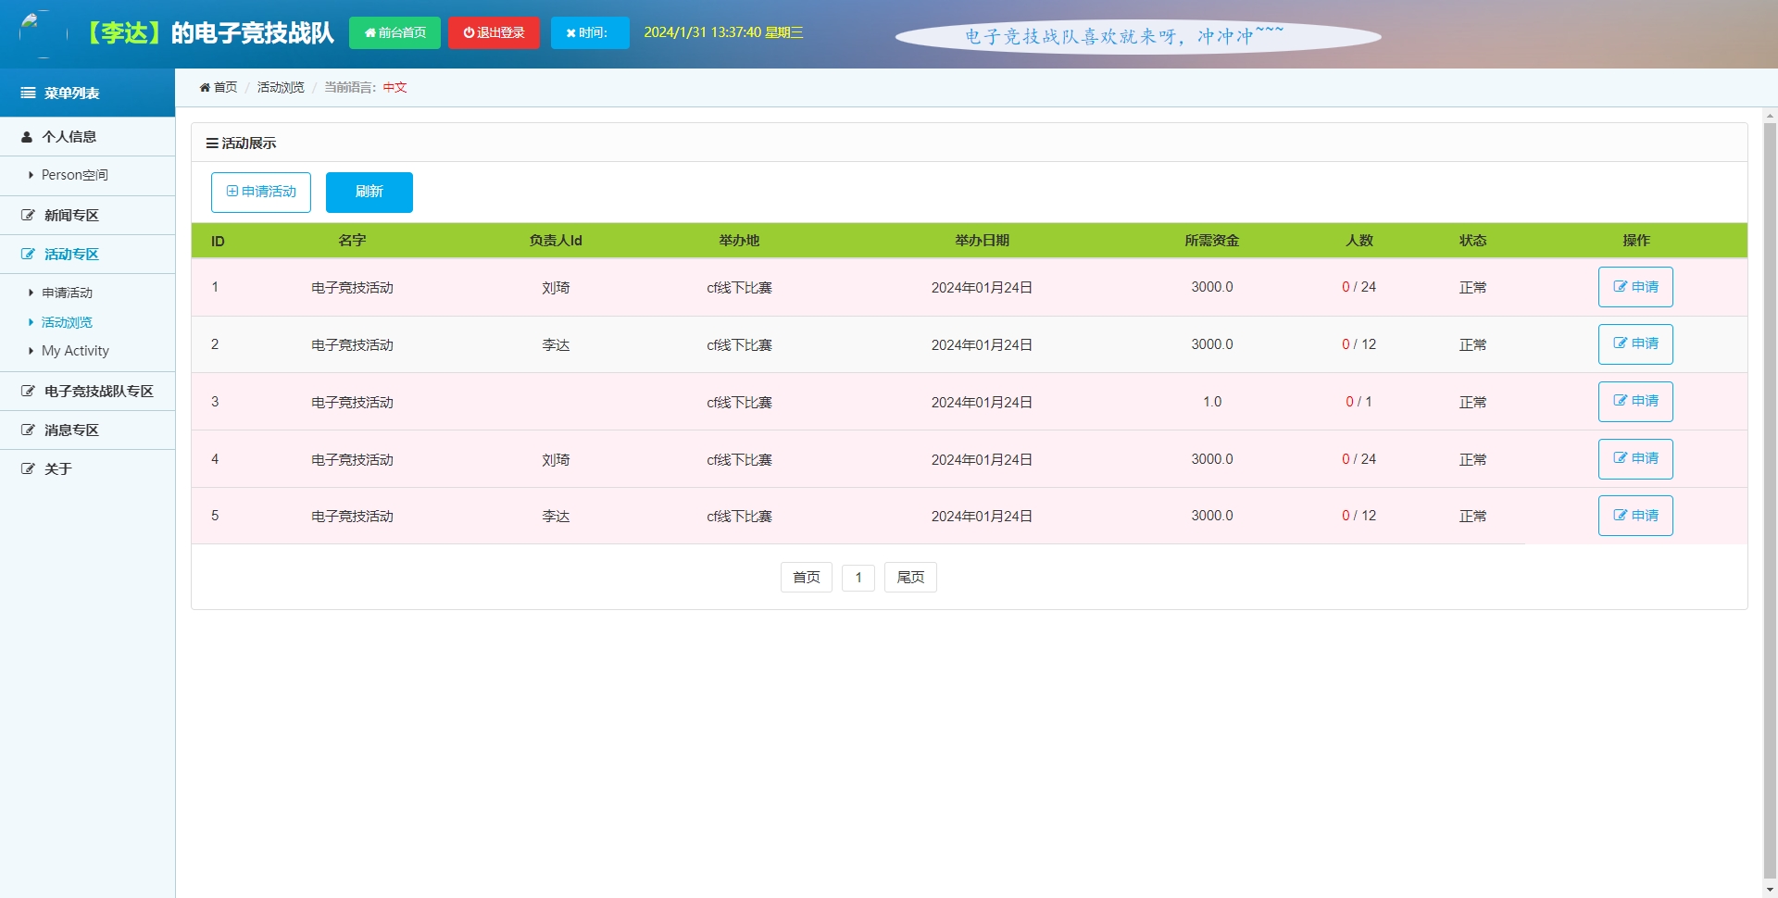Click the scrollbar down arrow
The width and height of the screenshot is (1778, 898).
[1770, 890]
